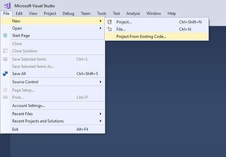Viewport: 226px width, 157px height.
Task: Click the new project icon beside Project...
Action: [x=109, y=22]
